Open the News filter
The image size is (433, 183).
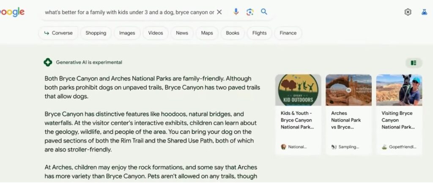click(x=182, y=33)
